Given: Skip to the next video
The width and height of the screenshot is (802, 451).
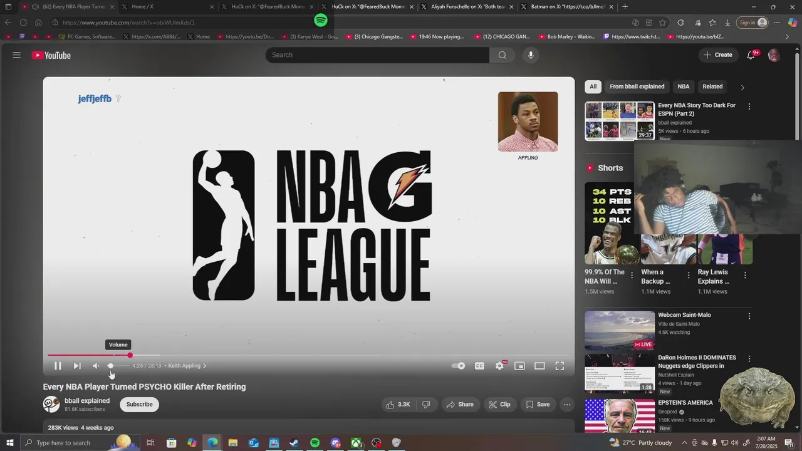Looking at the screenshot, I should point(76,366).
